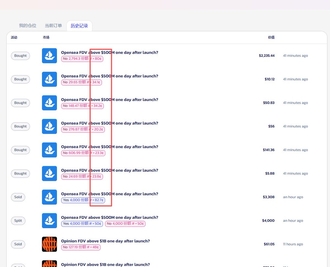
Task: Click the Split badge for the $4,000 entry
Action: 18,221
